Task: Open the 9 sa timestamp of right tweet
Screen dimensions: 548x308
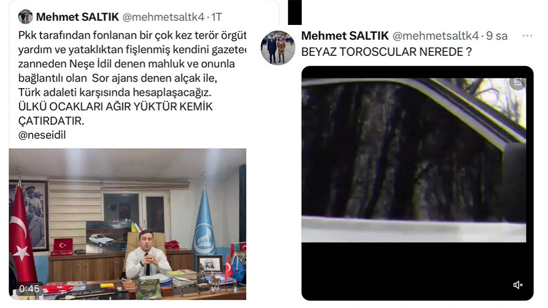Action: (x=497, y=35)
